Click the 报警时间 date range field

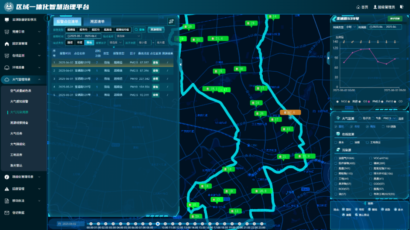[x=83, y=36]
